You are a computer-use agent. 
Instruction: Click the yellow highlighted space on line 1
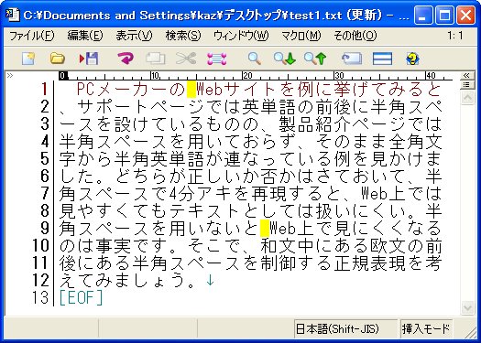click(191, 90)
